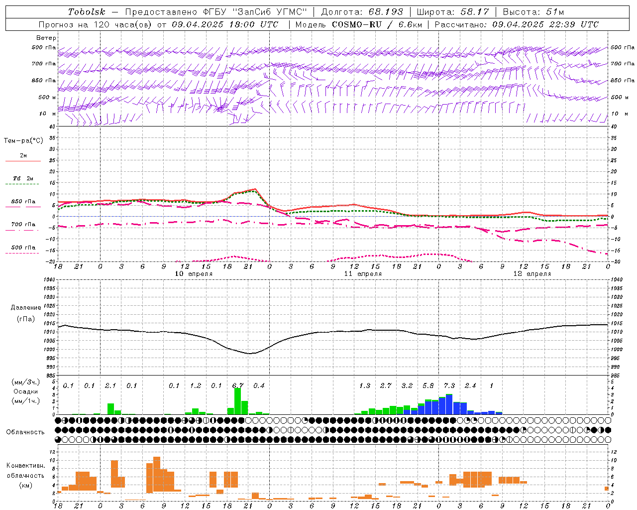Select the "Облачность" cloudiness label
Viewport: 637px width, 510px height.
pos(25,432)
